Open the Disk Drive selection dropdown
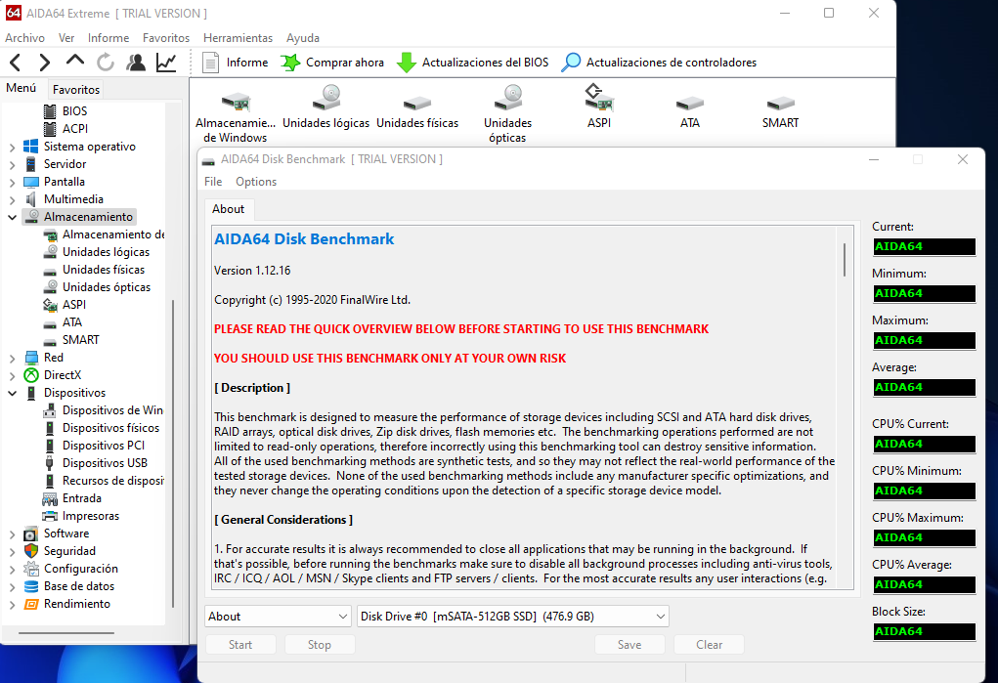998x683 pixels. pyautogui.click(x=512, y=617)
